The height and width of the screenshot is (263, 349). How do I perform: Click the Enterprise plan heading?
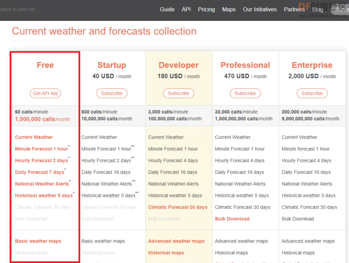(x=312, y=65)
